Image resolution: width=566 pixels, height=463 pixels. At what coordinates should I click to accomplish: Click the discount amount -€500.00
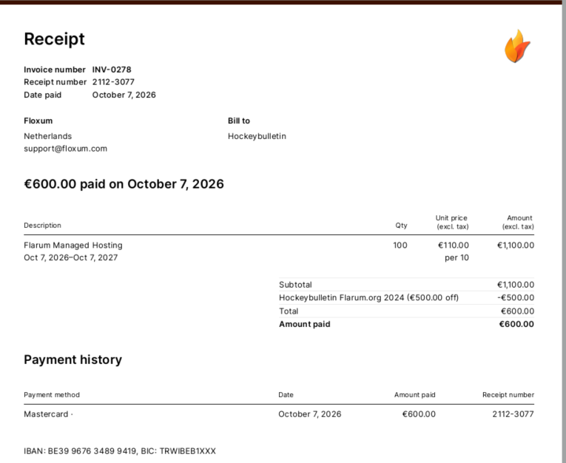point(516,298)
